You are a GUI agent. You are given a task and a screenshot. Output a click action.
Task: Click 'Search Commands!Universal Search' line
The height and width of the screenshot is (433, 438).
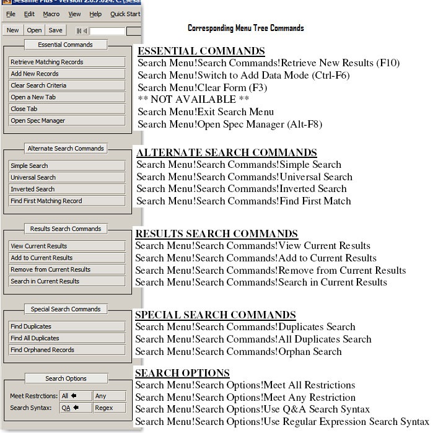245,177
